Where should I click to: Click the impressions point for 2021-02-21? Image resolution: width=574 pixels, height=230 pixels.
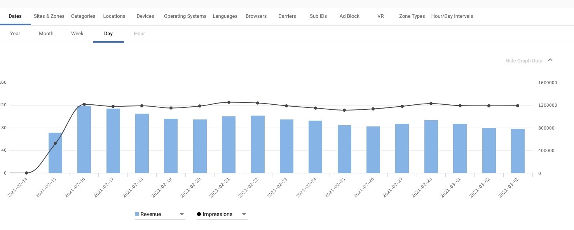[229, 102]
